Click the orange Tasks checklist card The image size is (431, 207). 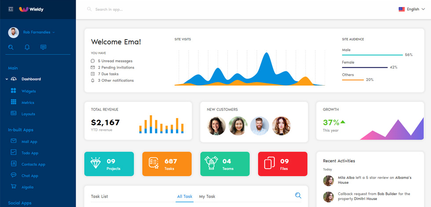(x=167, y=164)
